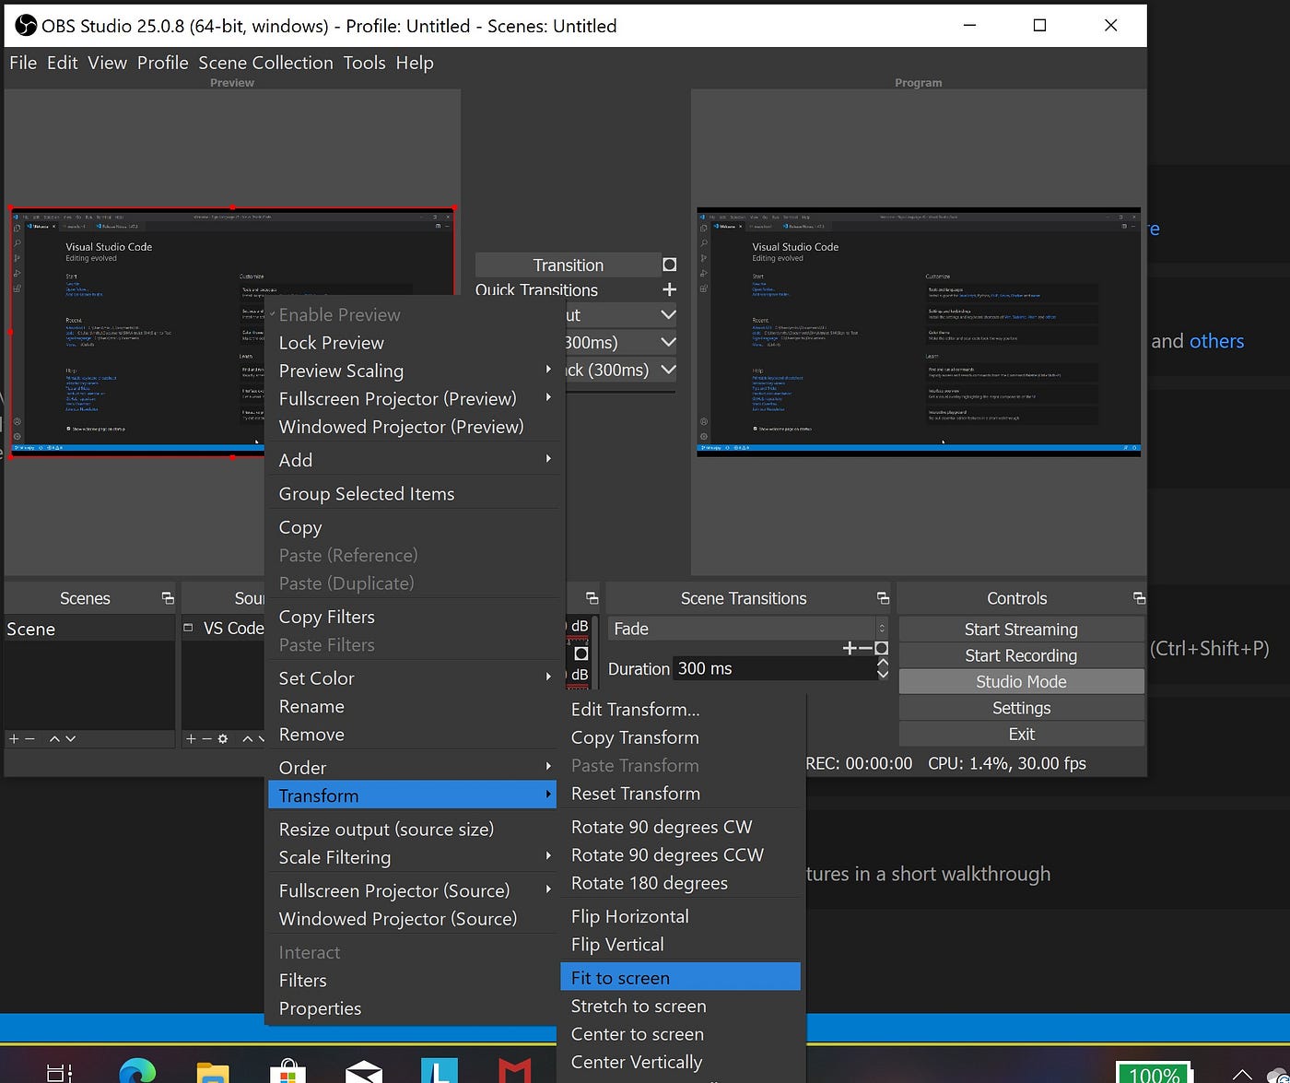
Task: Expand Fullscreen Projector (Source) submenu
Action: tap(412, 890)
